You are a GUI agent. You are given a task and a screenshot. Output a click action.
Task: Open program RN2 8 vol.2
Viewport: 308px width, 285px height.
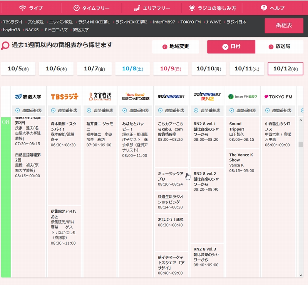[x=207, y=205]
